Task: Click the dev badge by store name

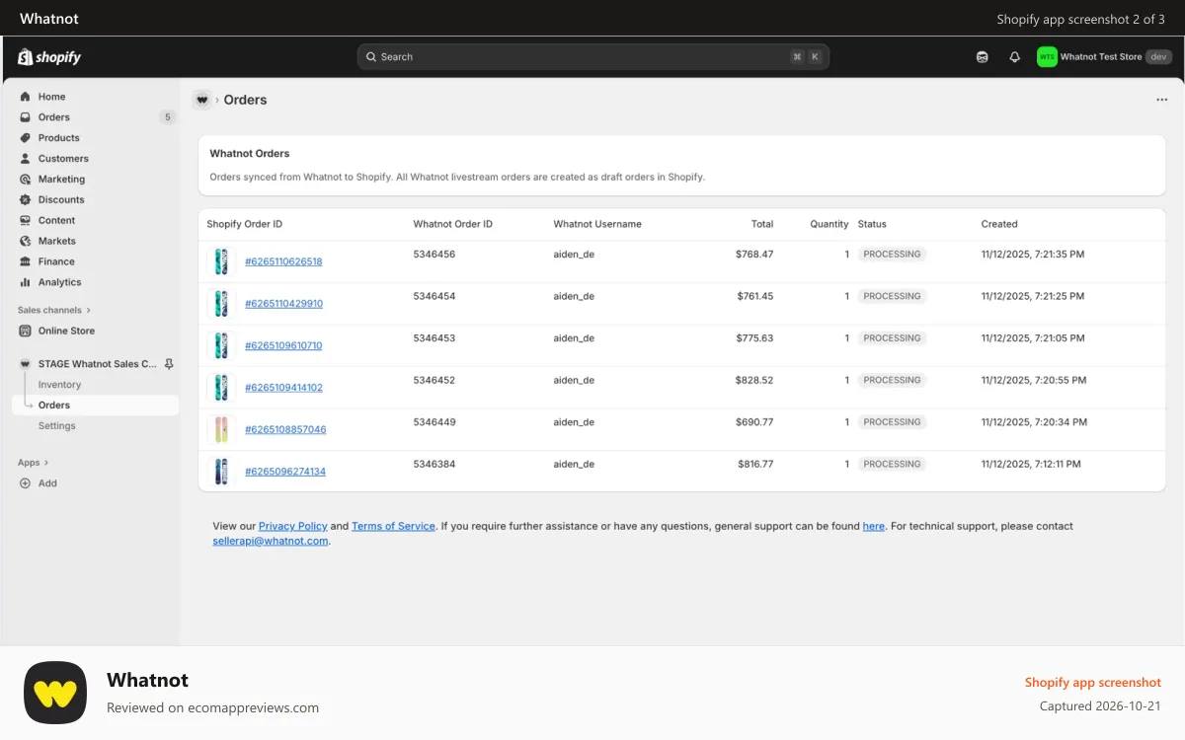Action: [x=1158, y=57]
